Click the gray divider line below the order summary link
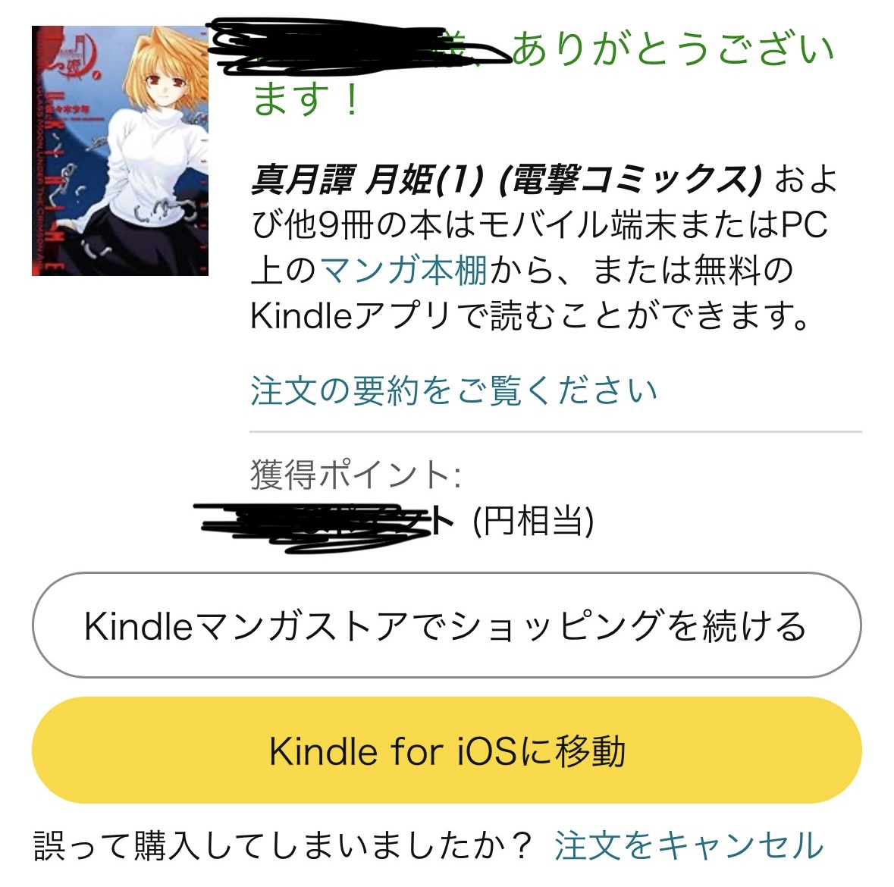The height and width of the screenshot is (887, 894). tap(555, 432)
